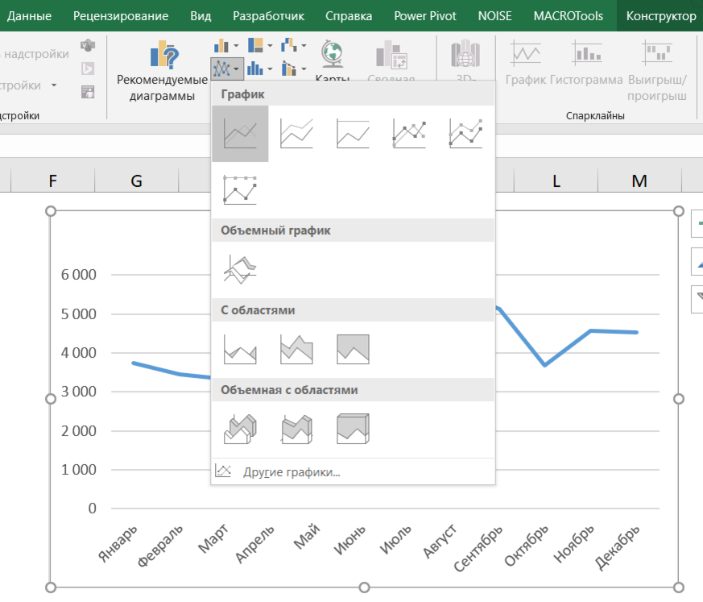The image size is (703, 602).
Task: Click the Сентябрь axis label
Action: (x=478, y=548)
